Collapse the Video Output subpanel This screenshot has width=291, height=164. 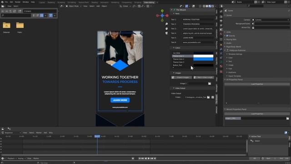tap(174, 88)
